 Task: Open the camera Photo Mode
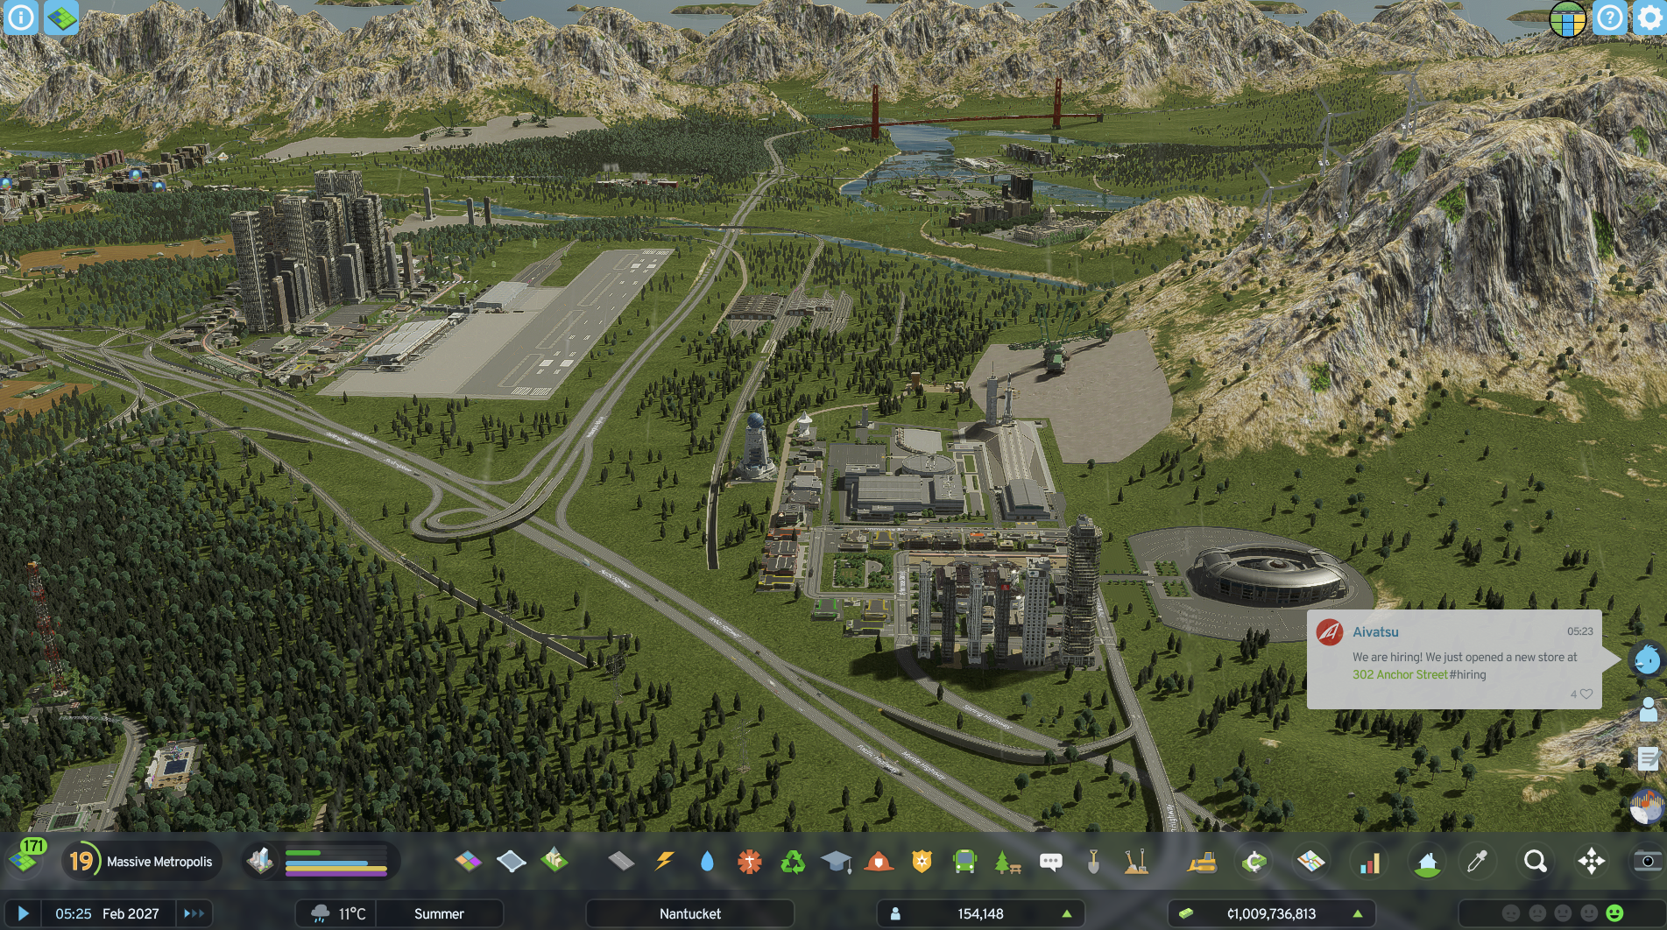click(x=1648, y=862)
